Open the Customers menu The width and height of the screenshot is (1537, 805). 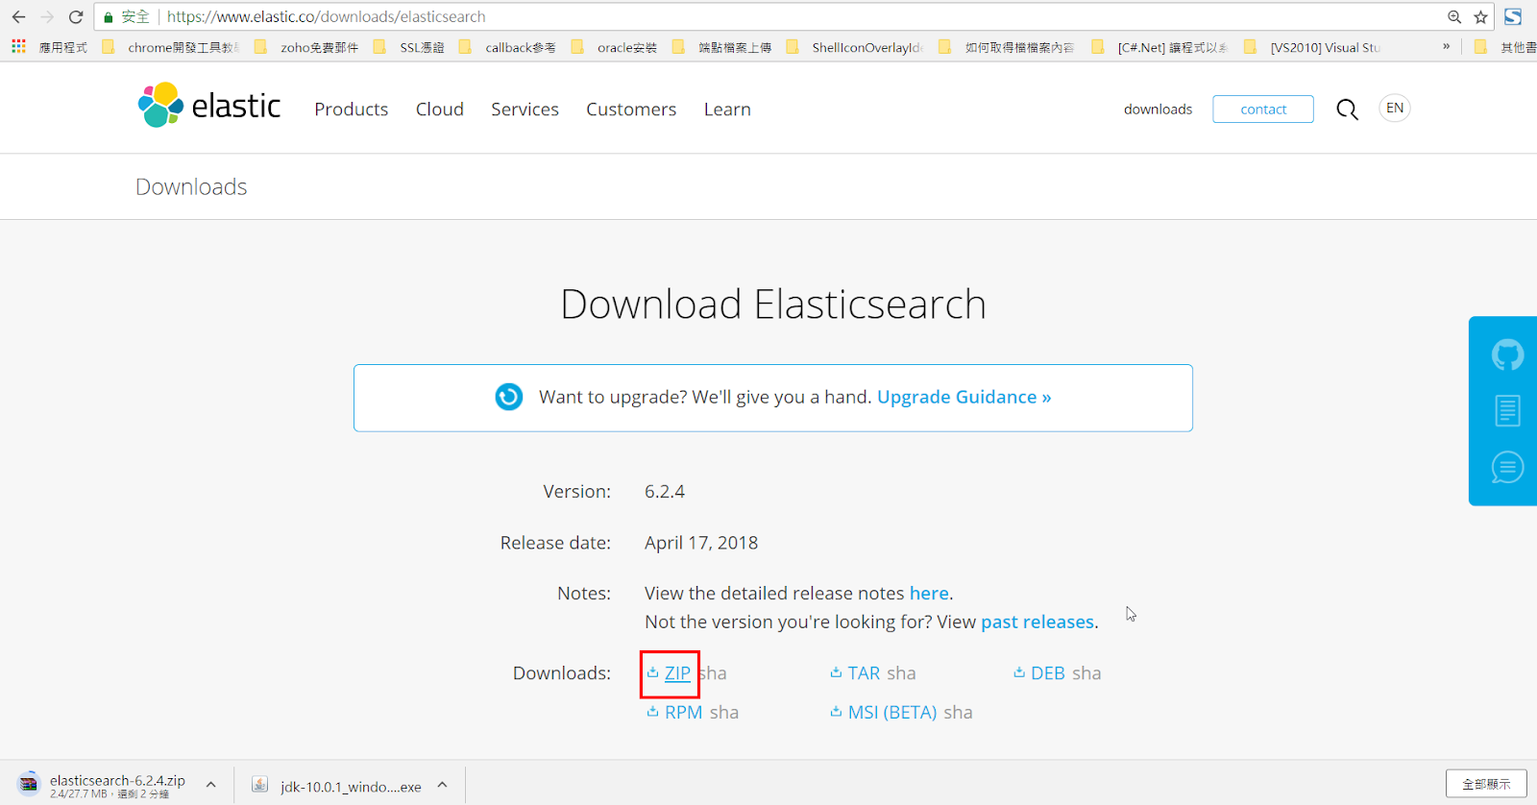point(631,110)
